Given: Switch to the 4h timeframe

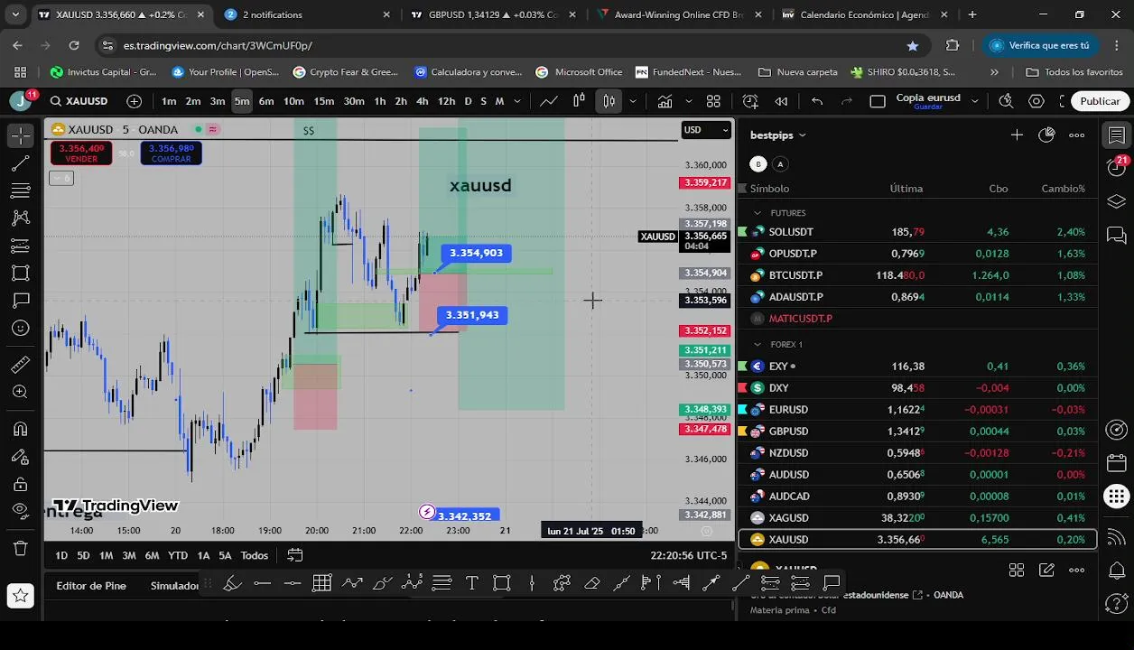Looking at the screenshot, I should [422, 101].
